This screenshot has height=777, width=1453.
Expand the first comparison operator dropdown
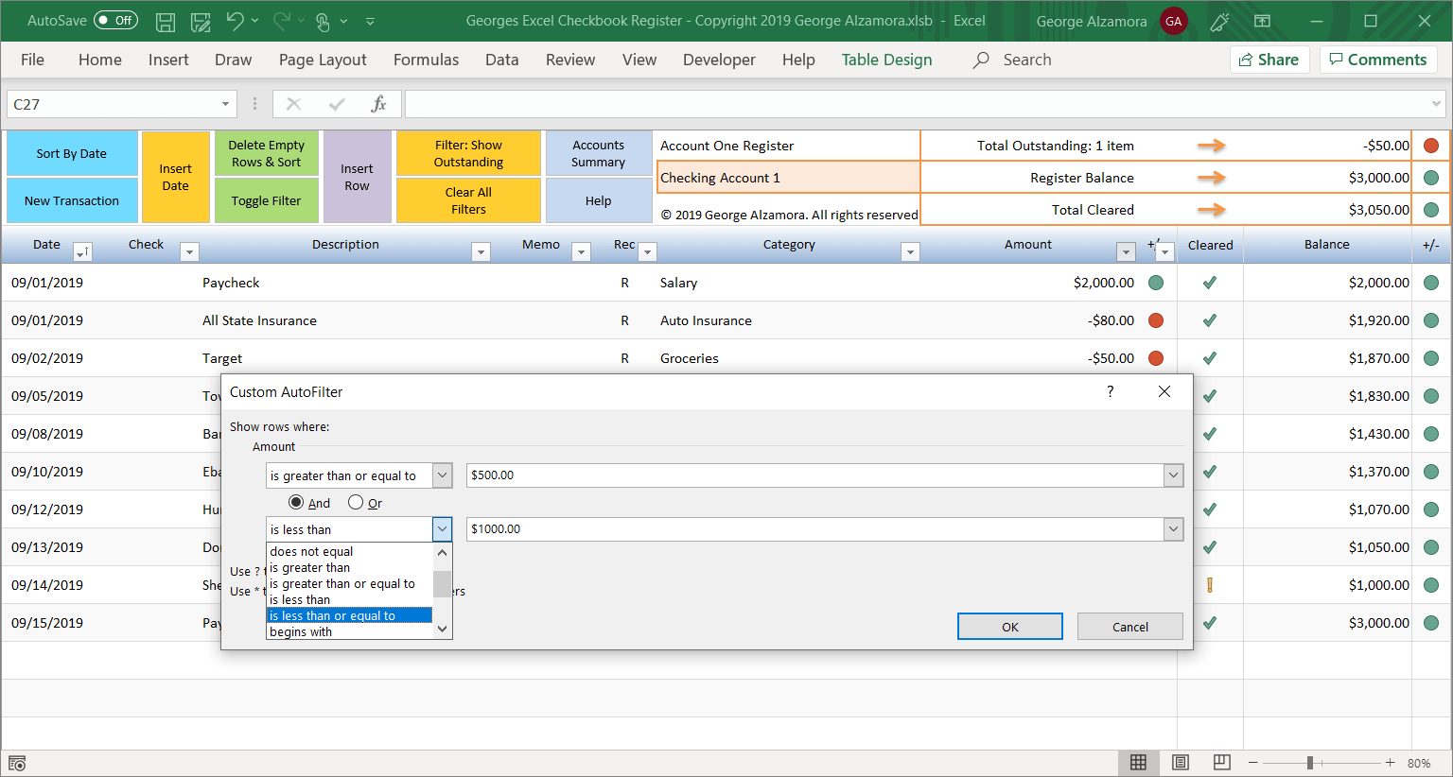click(x=442, y=475)
